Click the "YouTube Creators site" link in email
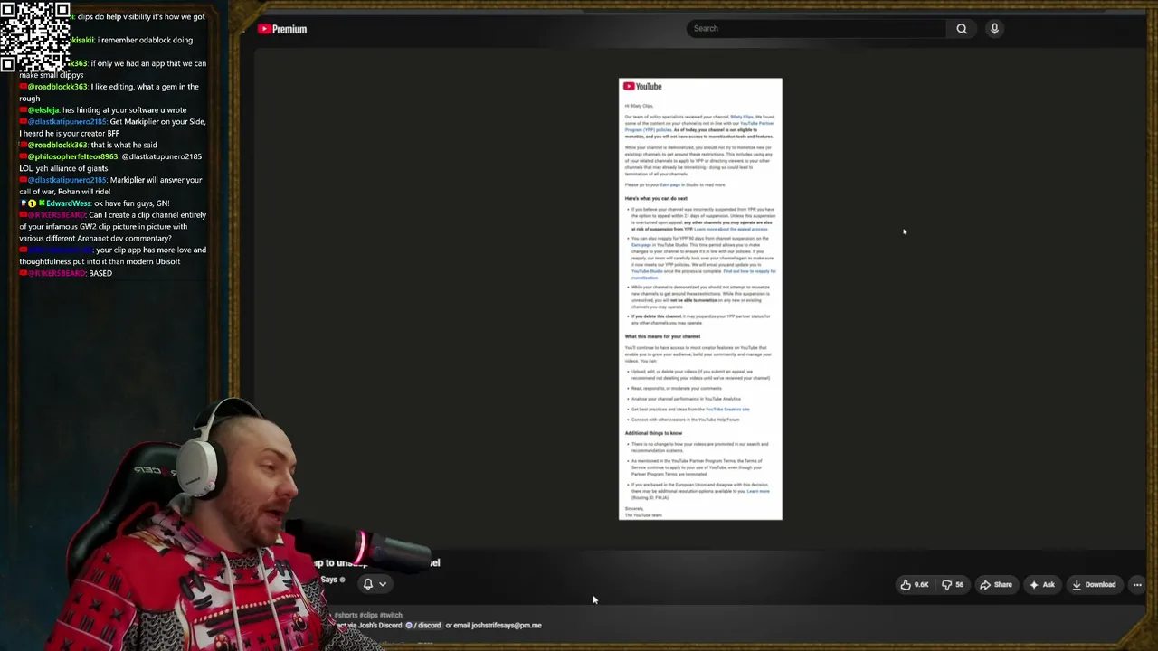Image resolution: width=1158 pixels, height=651 pixels. click(x=726, y=410)
